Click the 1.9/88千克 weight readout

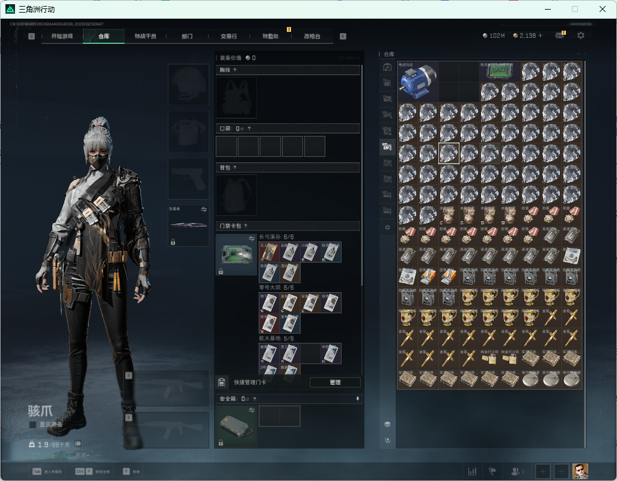pyautogui.click(x=49, y=444)
